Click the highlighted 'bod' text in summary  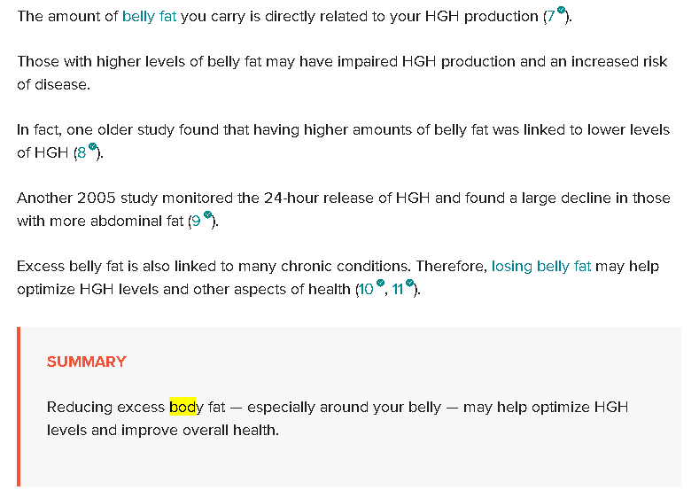[183, 407]
